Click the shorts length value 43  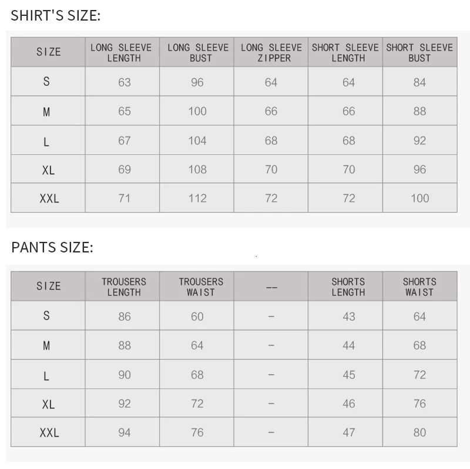coord(349,317)
